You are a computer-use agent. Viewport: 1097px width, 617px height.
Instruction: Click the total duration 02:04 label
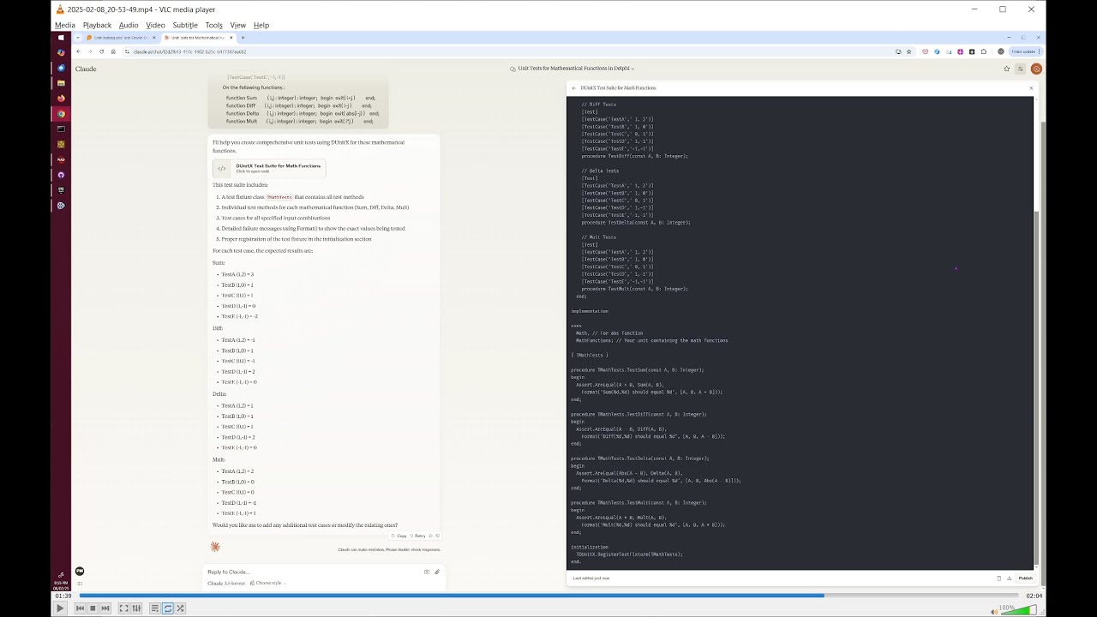(1034, 596)
